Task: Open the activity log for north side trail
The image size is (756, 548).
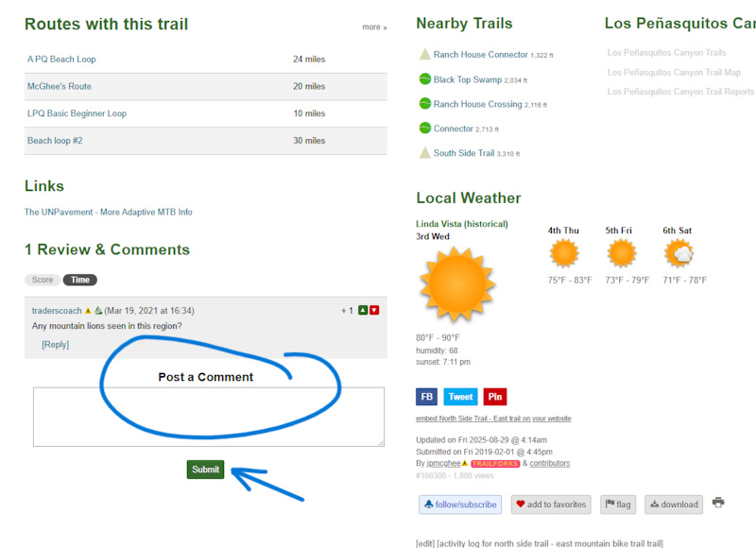Action: click(550, 543)
